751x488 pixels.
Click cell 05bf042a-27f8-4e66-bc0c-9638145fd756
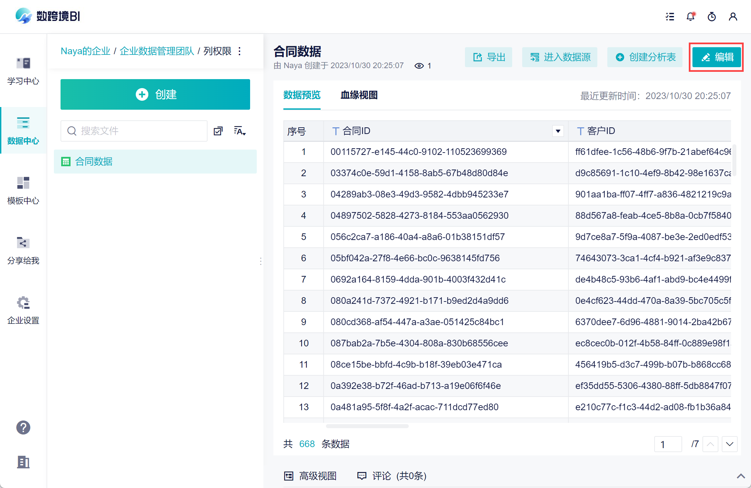(446, 258)
